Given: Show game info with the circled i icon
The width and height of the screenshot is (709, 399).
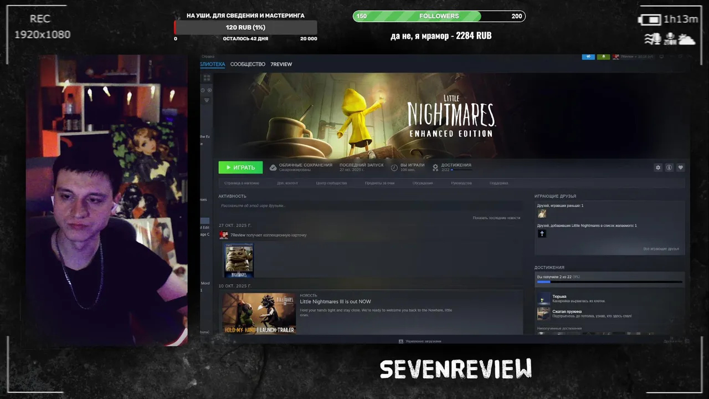Looking at the screenshot, I should pyautogui.click(x=669, y=167).
